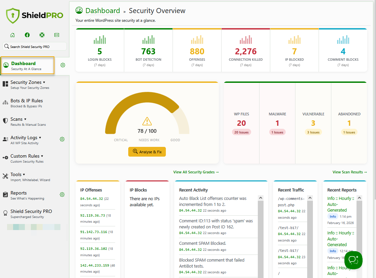
Task: Click the 20 Issues WP Files badge
Action: click(x=241, y=132)
